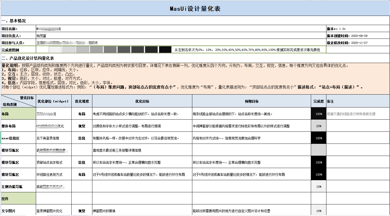Select the 环线路径表现方式 cell
The width and height of the screenshot is (390, 216).
click(x=50, y=175)
